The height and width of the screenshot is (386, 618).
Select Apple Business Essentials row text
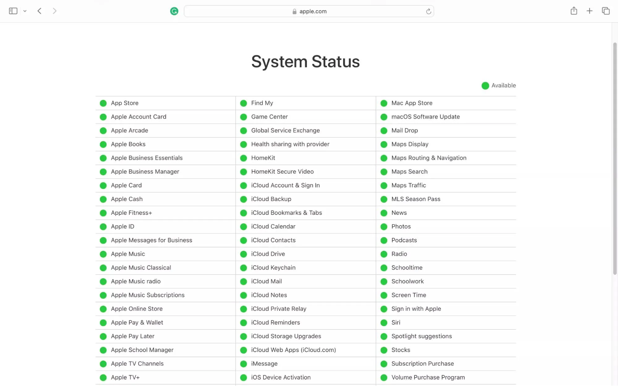click(x=147, y=158)
